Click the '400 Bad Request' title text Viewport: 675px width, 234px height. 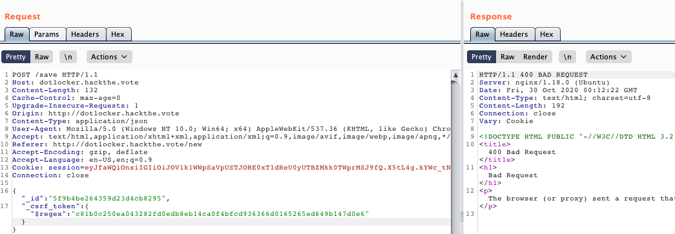[x=522, y=152]
